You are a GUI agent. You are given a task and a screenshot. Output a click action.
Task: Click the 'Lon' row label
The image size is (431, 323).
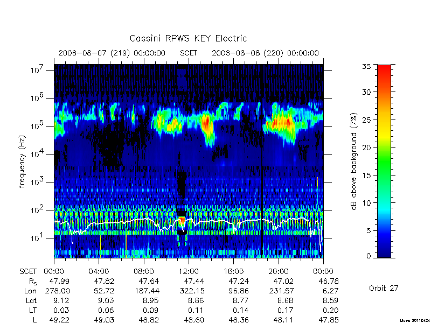(x=31, y=291)
